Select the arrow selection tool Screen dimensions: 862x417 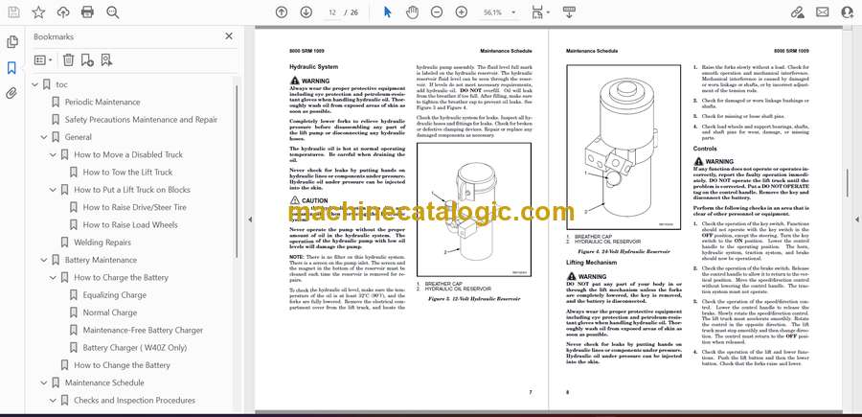[388, 12]
